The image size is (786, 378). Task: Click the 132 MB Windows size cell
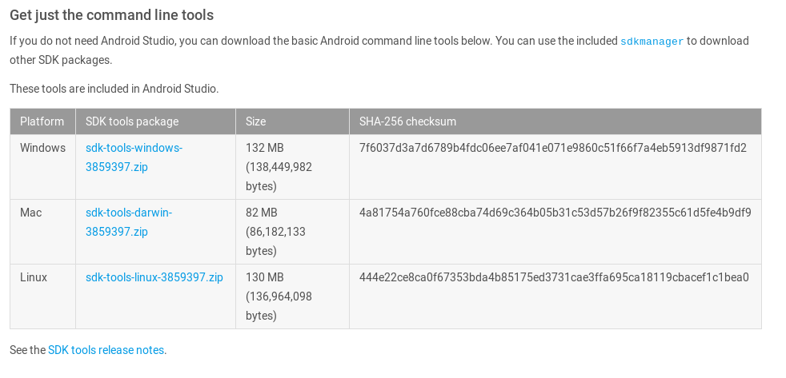[x=265, y=148]
